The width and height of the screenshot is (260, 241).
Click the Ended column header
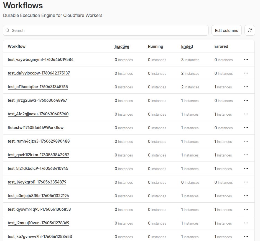(187, 46)
